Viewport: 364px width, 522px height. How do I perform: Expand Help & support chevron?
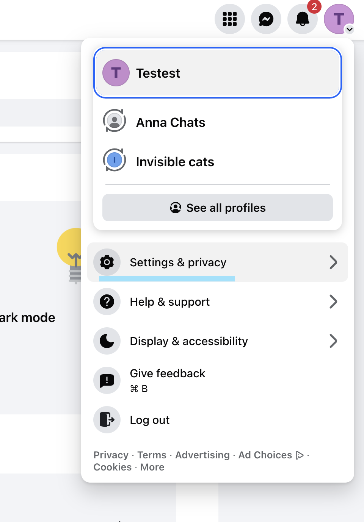(x=333, y=302)
